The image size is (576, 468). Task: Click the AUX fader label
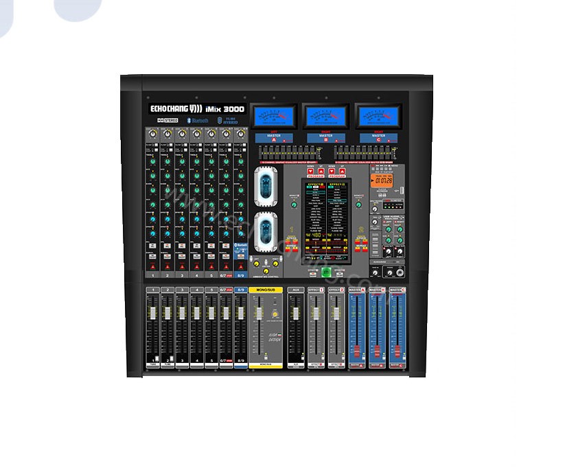coord(296,290)
